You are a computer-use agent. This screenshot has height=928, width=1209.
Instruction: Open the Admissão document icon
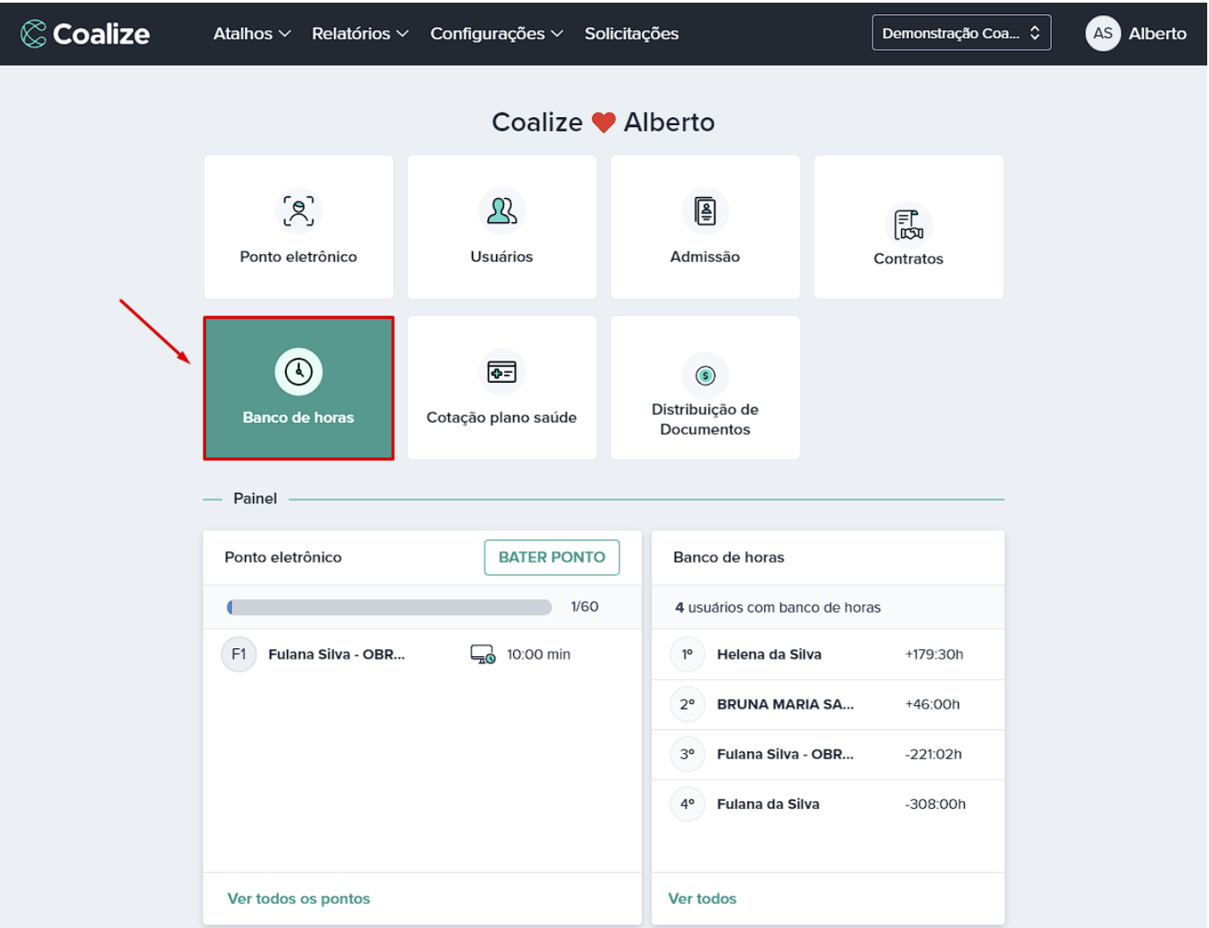(705, 211)
